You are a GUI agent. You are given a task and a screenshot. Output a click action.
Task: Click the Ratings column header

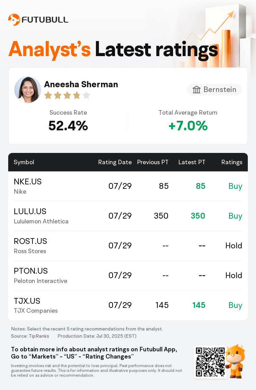click(x=232, y=162)
